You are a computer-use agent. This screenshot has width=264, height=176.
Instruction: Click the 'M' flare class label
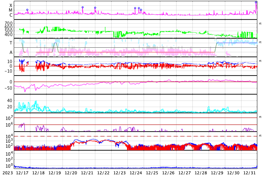click(x=10, y=10)
